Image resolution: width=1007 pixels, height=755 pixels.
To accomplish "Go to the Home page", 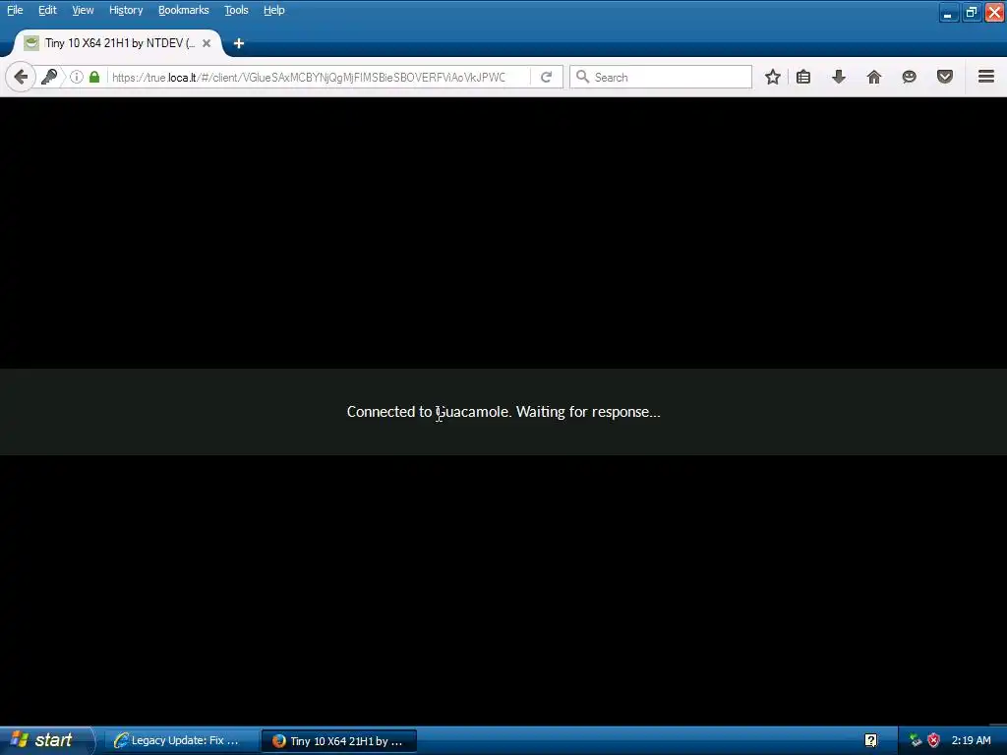I will pos(873,77).
